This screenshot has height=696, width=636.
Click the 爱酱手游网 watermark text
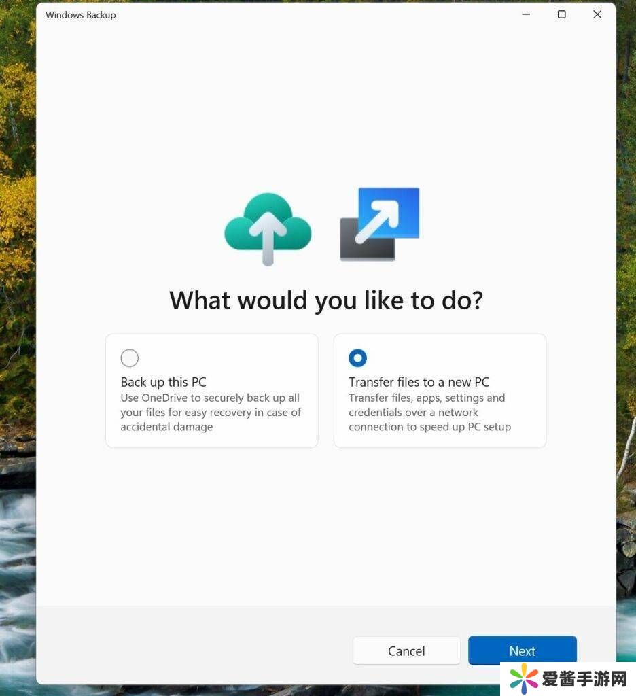point(584,678)
